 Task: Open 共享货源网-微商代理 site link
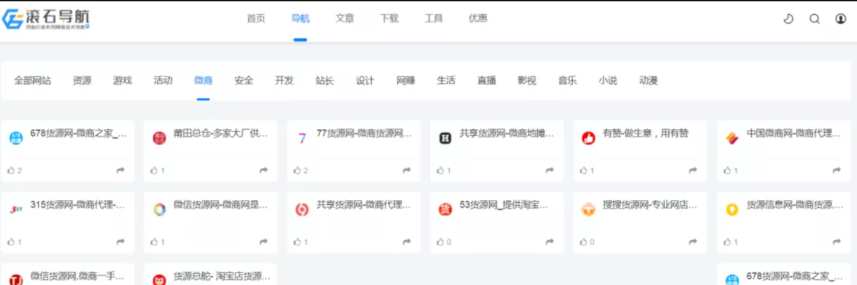[x=364, y=205]
